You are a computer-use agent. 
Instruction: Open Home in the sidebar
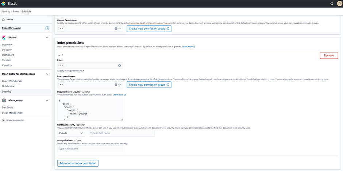click(10, 19)
